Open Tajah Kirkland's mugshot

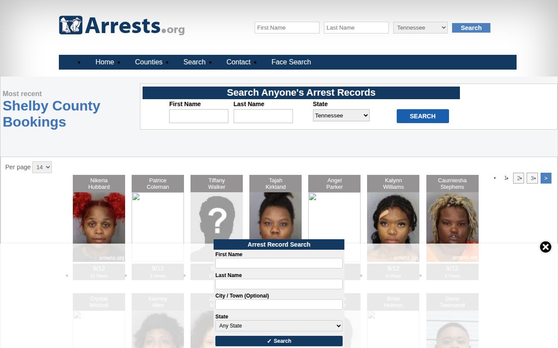pos(276,216)
